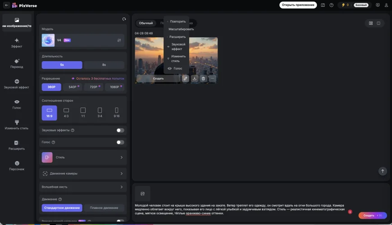Click the reset refresh icon in settings panel

pyautogui.click(x=124, y=19)
